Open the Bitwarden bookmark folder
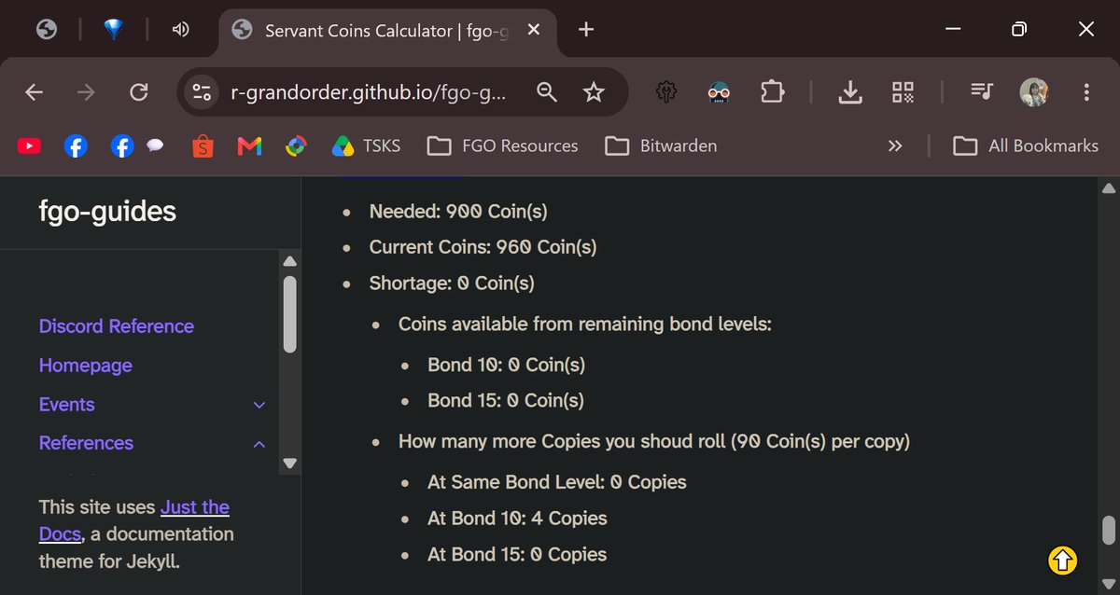 coord(661,145)
